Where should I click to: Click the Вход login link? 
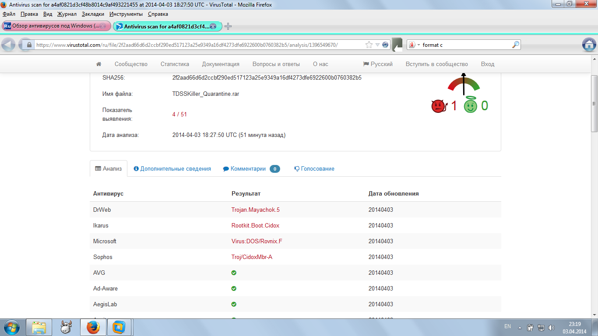tap(487, 64)
